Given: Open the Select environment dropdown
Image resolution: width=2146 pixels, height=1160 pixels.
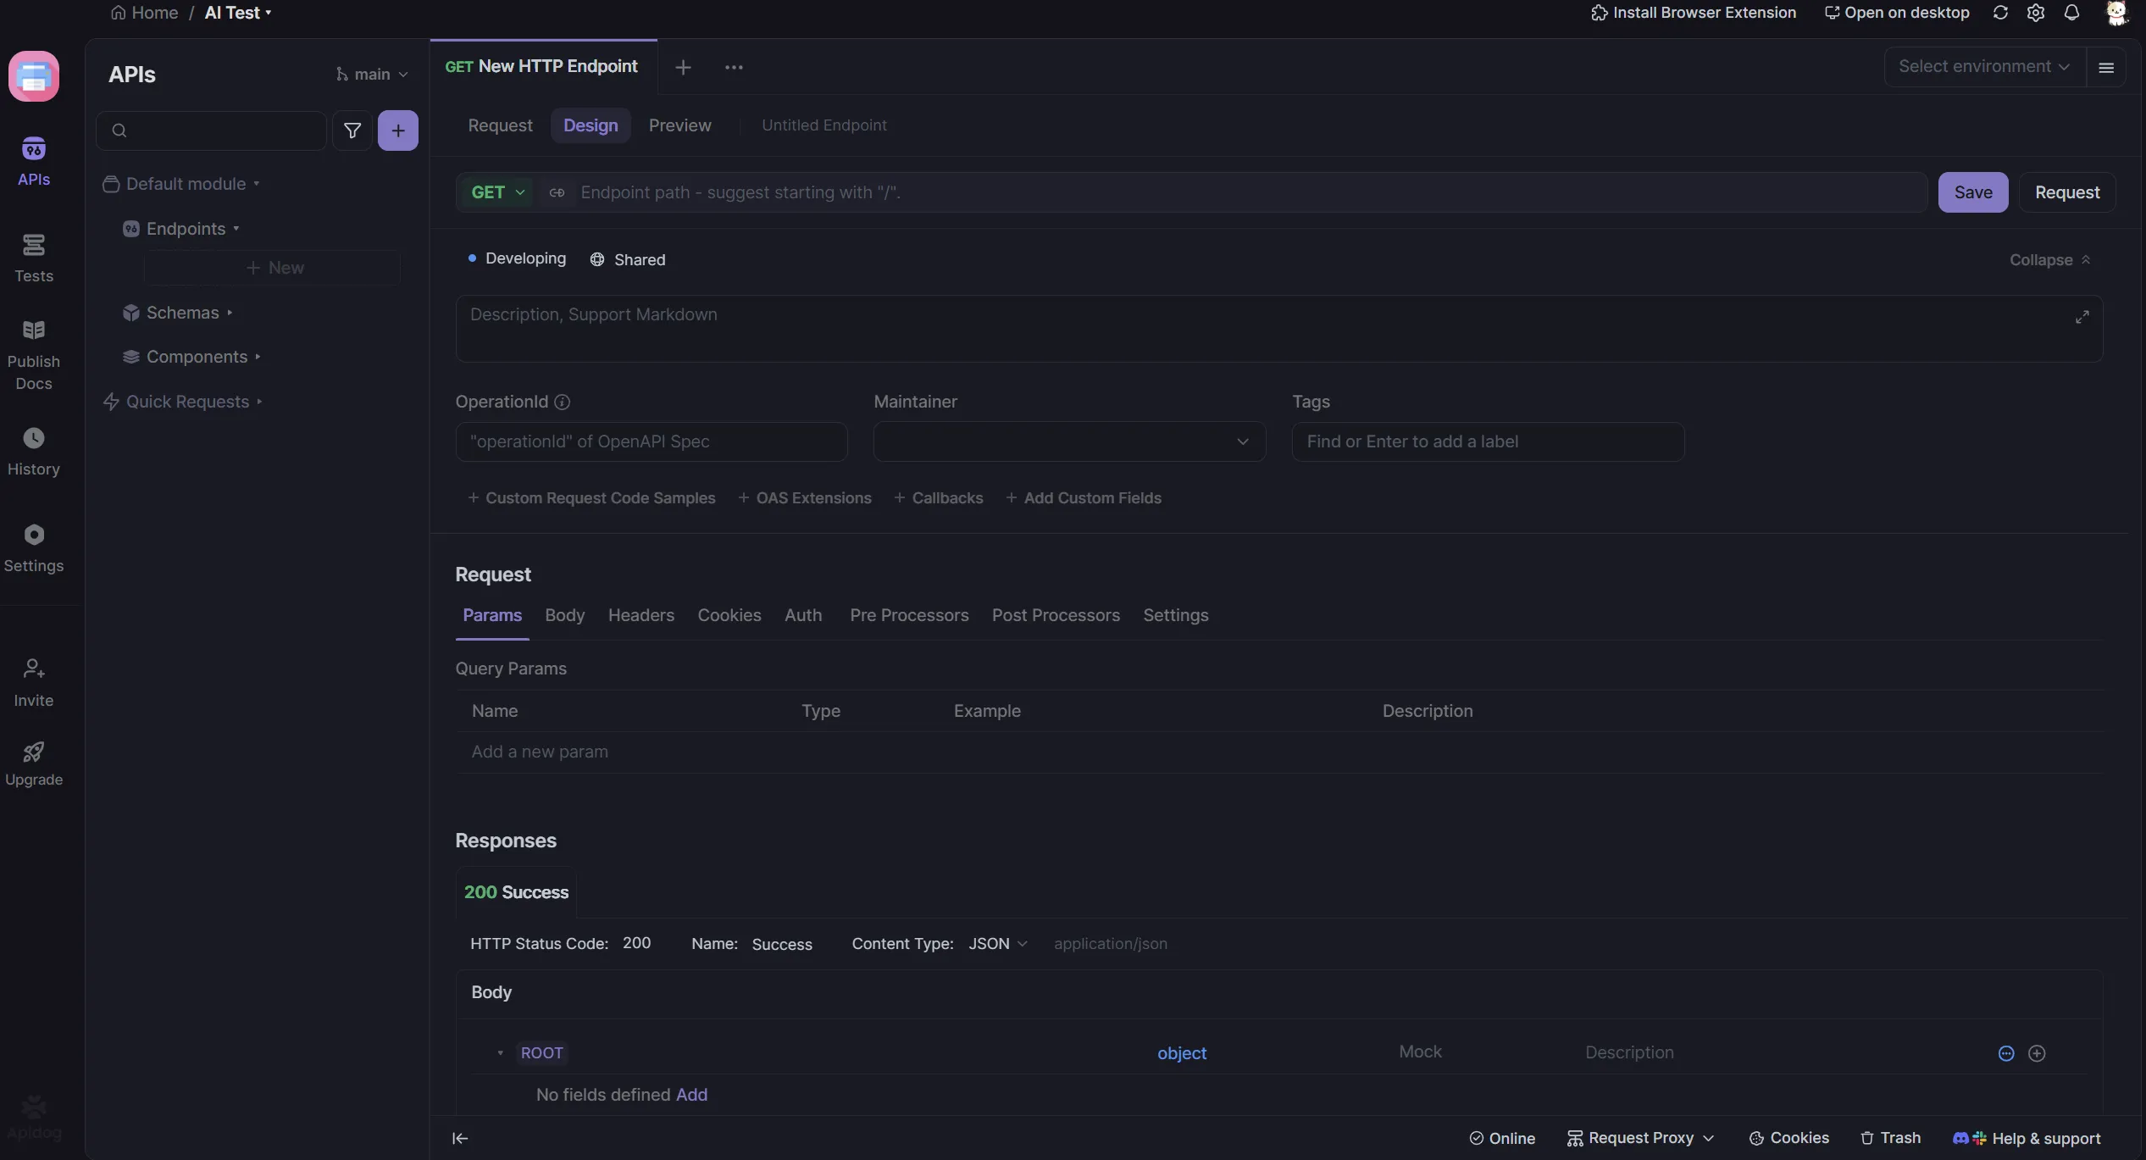Looking at the screenshot, I should click(x=1982, y=66).
